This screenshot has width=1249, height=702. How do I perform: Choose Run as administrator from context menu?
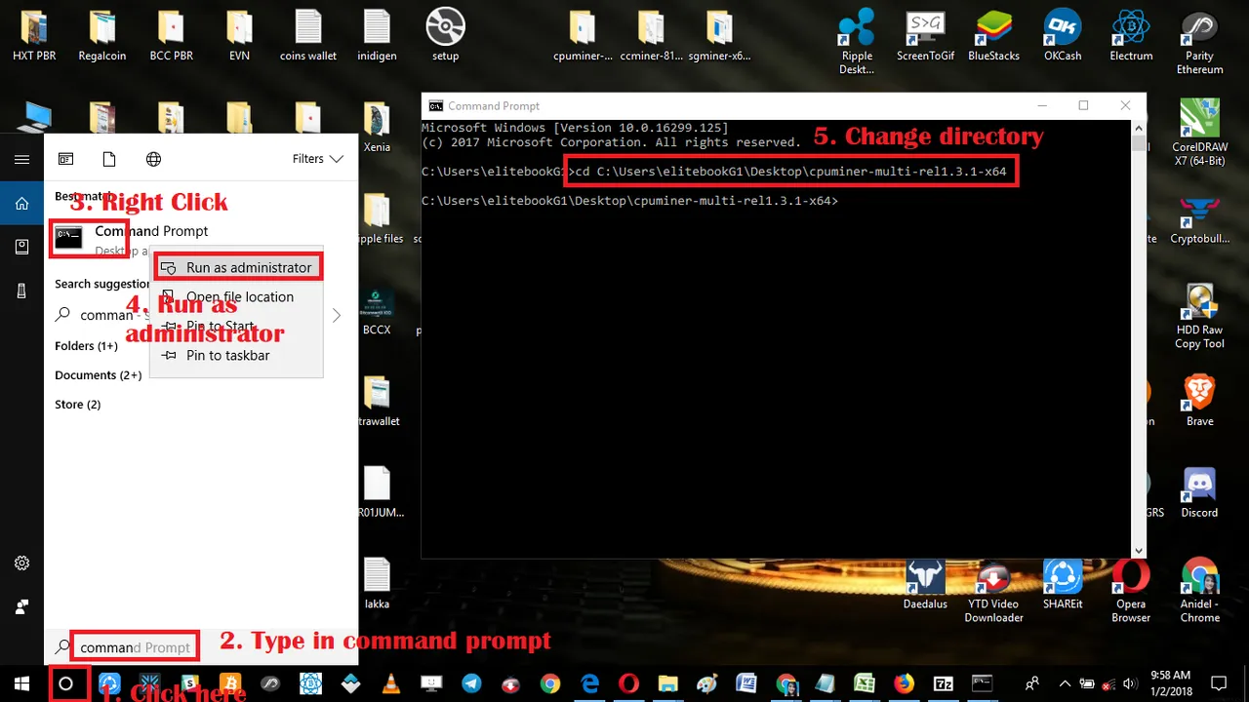pyautogui.click(x=236, y=267)
